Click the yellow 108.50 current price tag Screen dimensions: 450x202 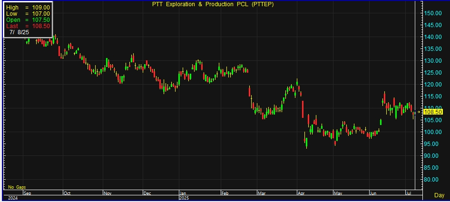433,112
